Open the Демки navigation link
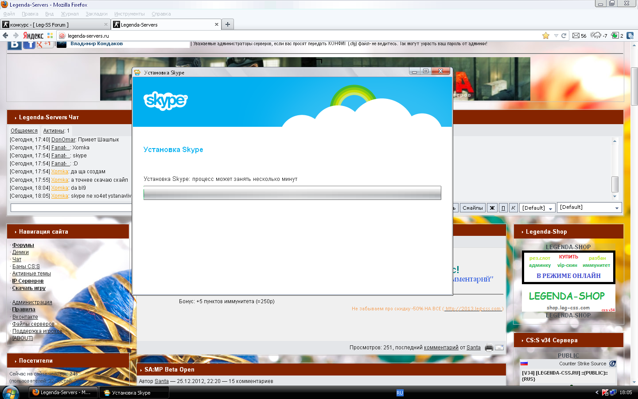This screenshot has height=399, width=638. tap(20, 252)
